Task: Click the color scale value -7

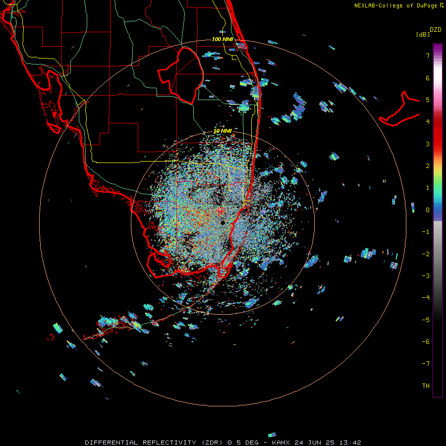Action: (x=426, y=364)
